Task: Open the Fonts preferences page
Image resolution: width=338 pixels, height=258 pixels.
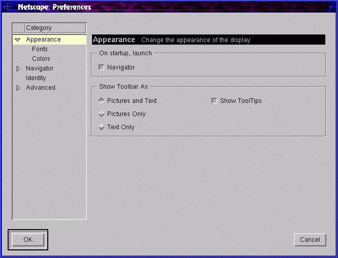Action: coord(40,49)
